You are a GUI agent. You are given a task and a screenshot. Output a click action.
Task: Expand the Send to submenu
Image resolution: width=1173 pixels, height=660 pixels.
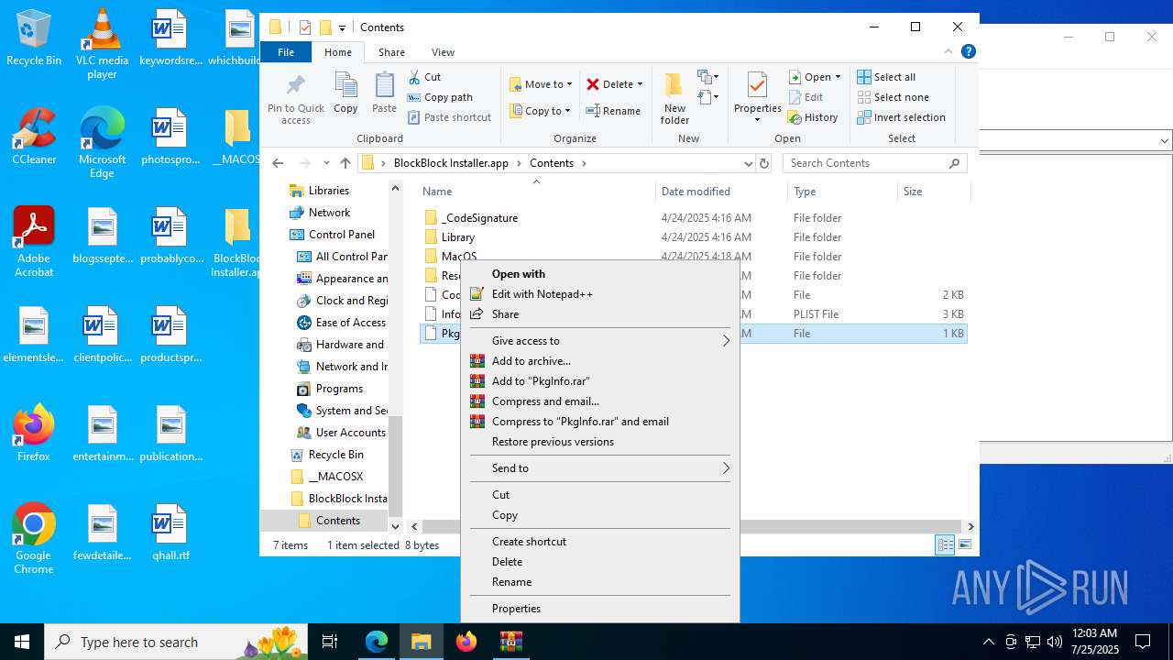[x=600, y=468]
